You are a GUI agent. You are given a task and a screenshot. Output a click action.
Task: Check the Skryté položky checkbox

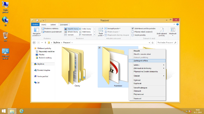click(133, 35)
